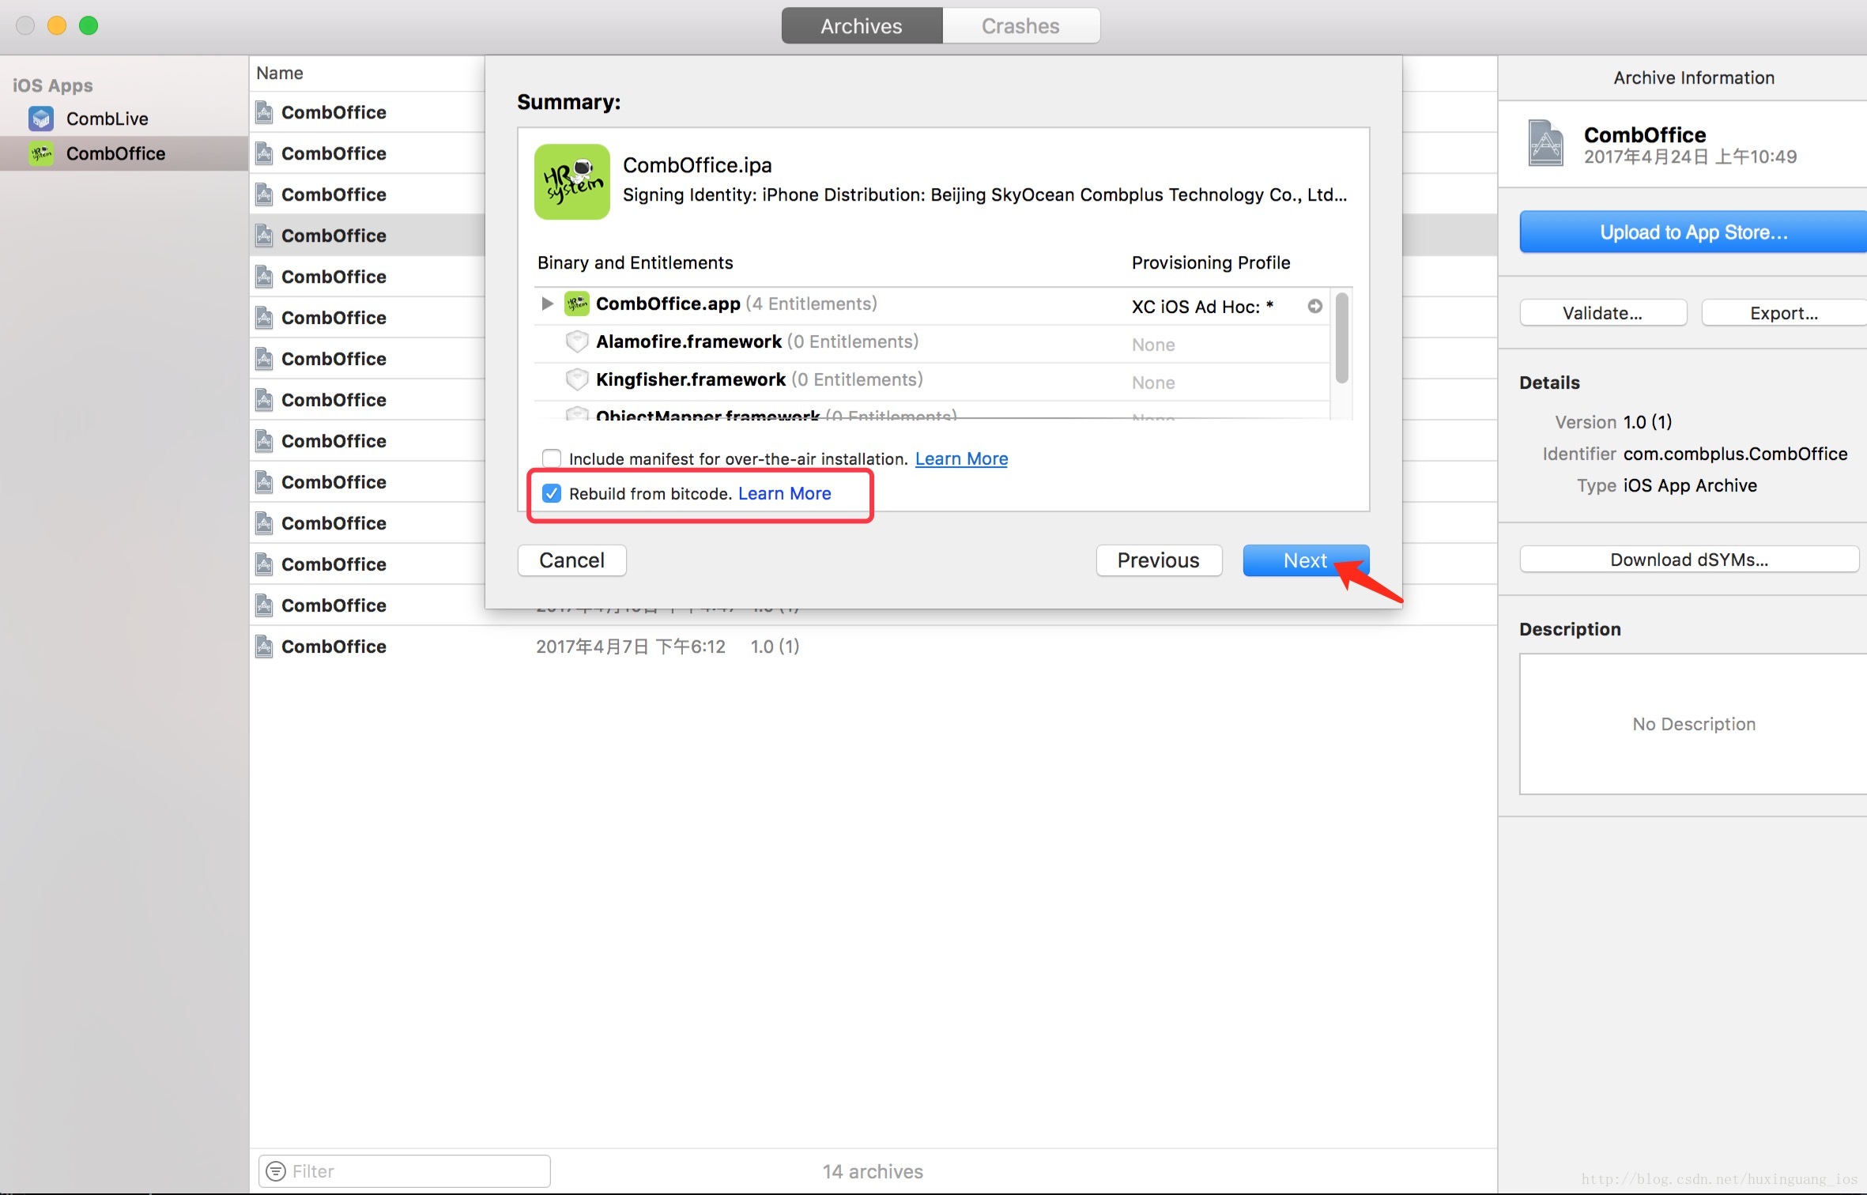Screen dimensions: 1867x1195
Task: Toggle Rebuild from bitcode checkbox
Action: point(551,492)
